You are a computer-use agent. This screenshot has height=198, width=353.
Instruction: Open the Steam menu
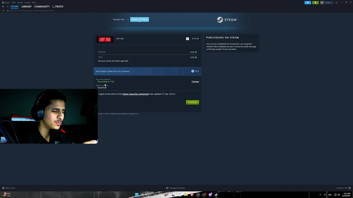coord(6,2)
